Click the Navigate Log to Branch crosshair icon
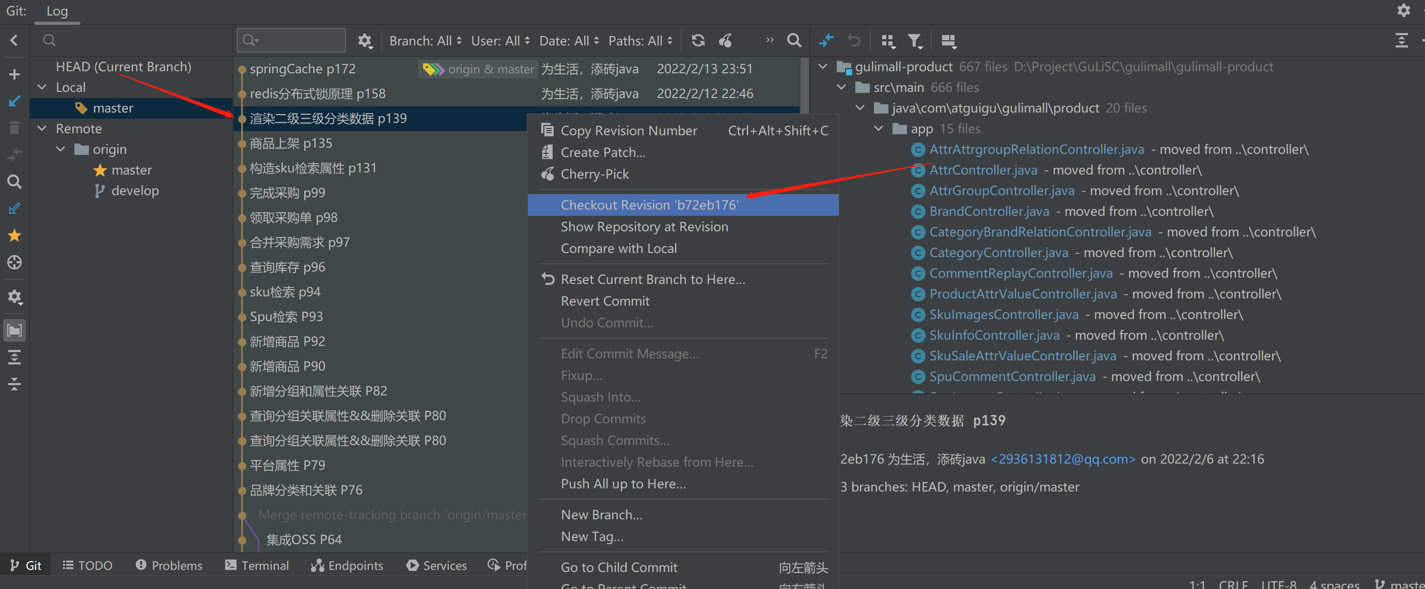This screenshot has height=589, width=1425. click(x=14, y=262)
